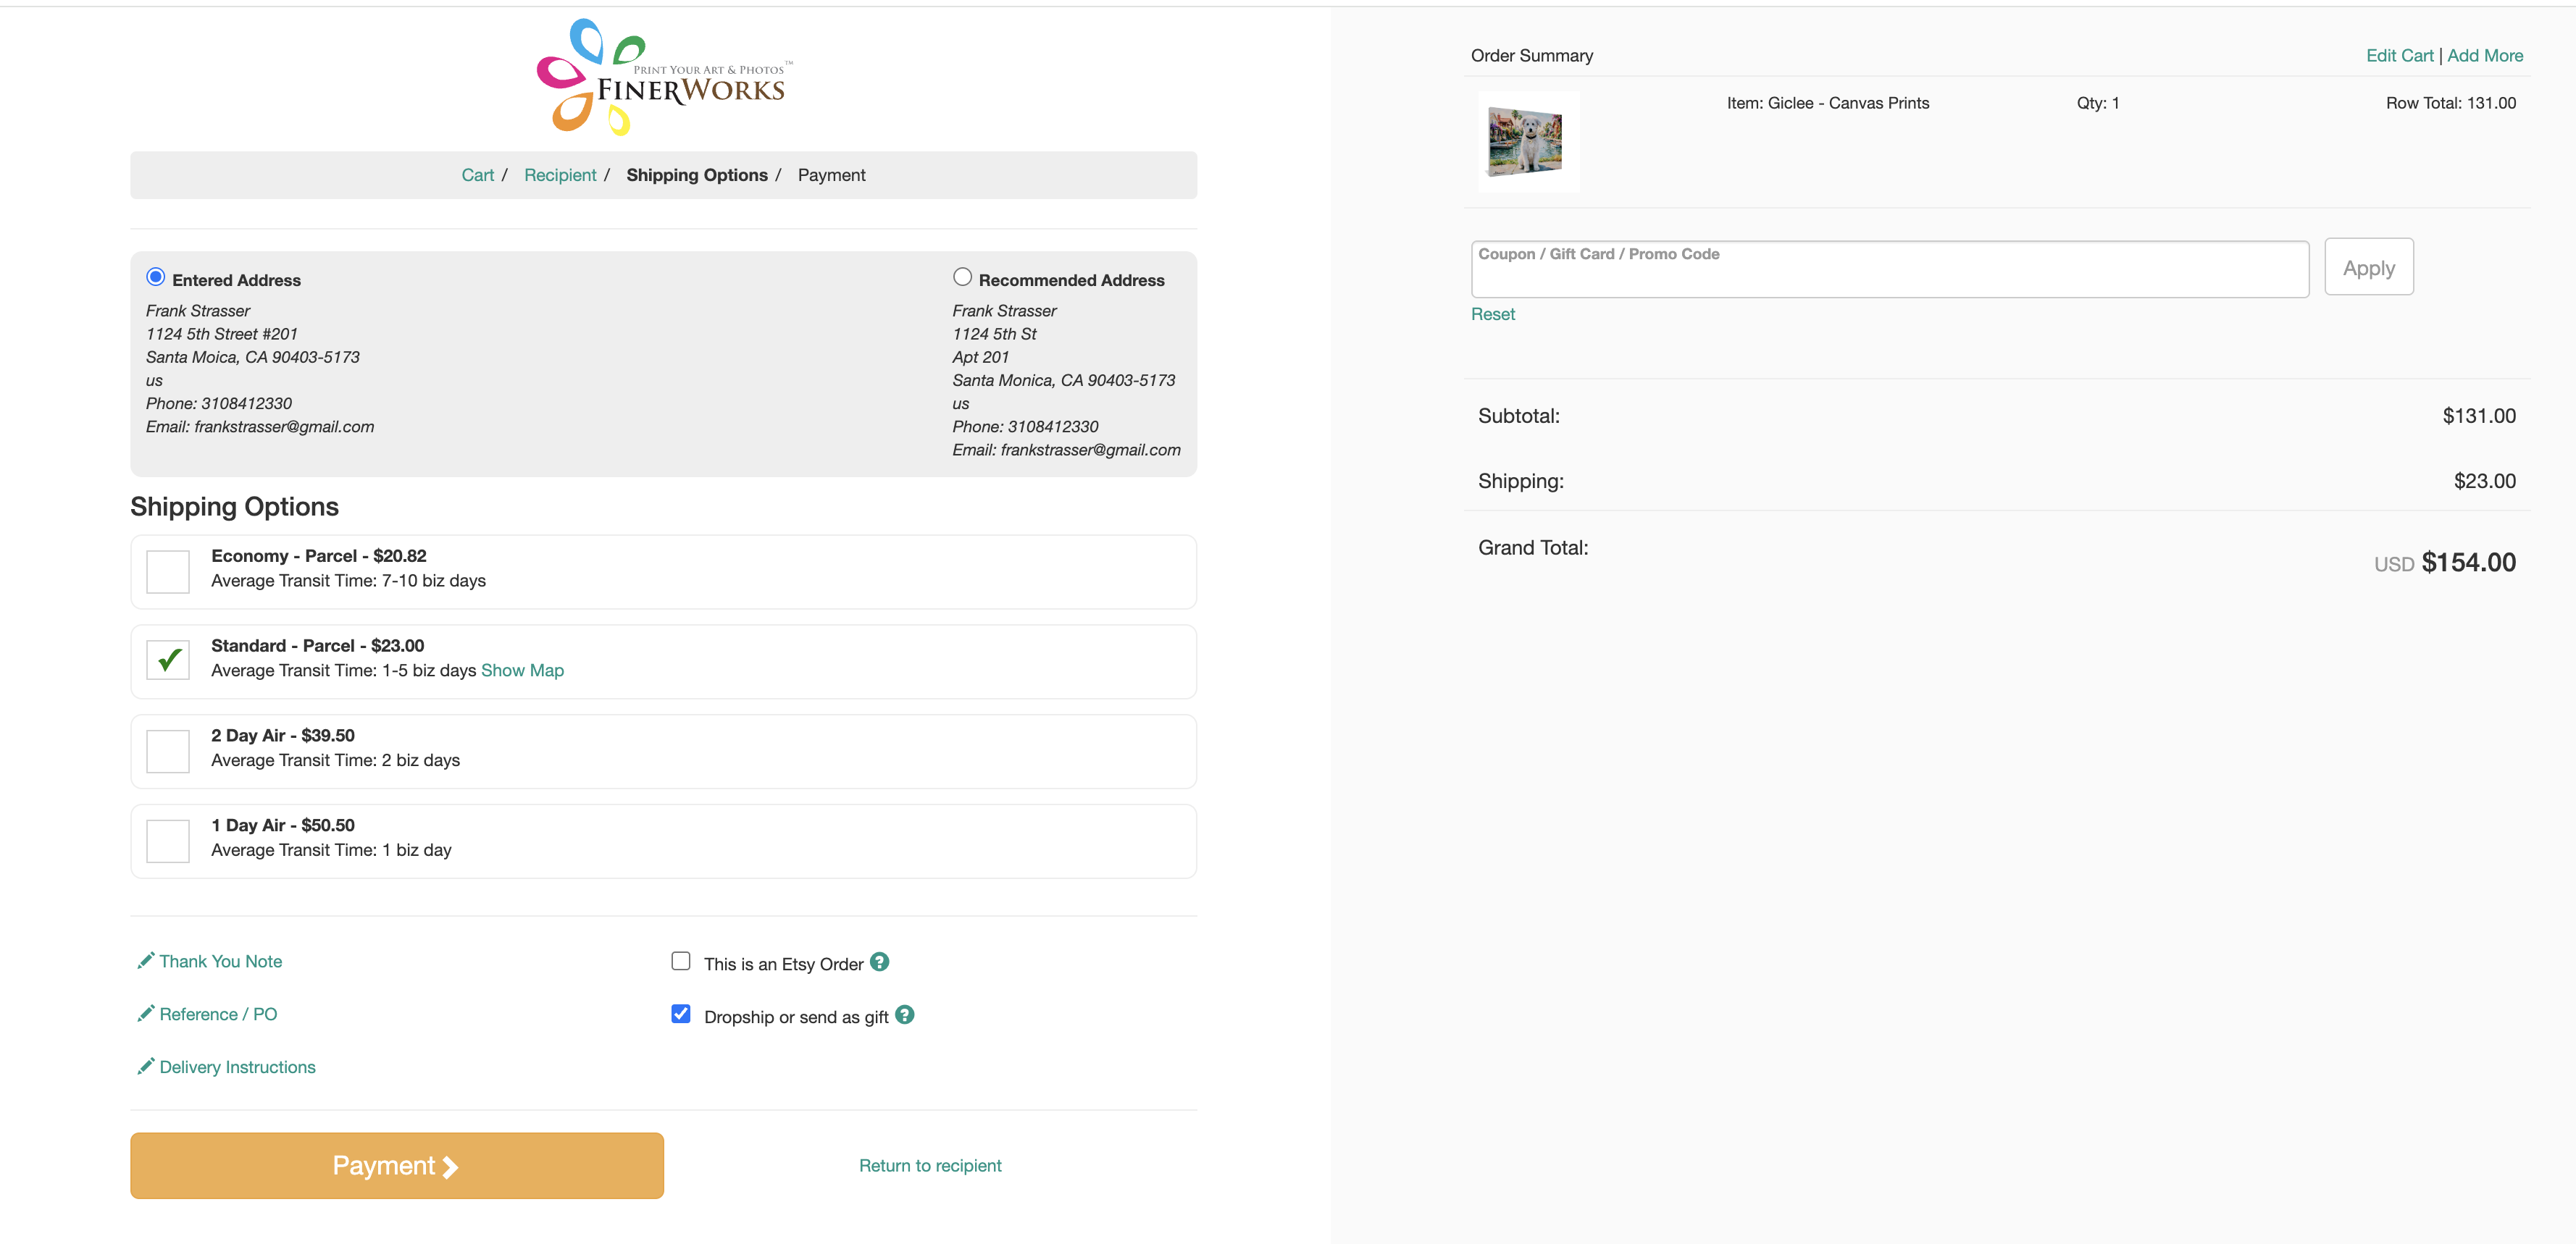The height and width of the screenshot is (1244, 2576).
Task: Click the Dropship gift help question icon
Action: [904, 1014]
